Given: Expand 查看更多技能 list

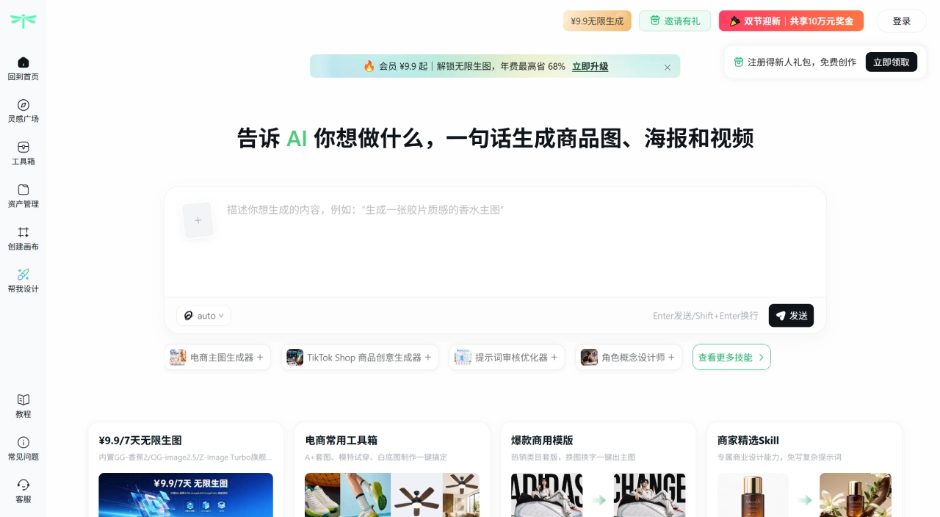Looking at the screenshot, I should [x=731, y=357].
